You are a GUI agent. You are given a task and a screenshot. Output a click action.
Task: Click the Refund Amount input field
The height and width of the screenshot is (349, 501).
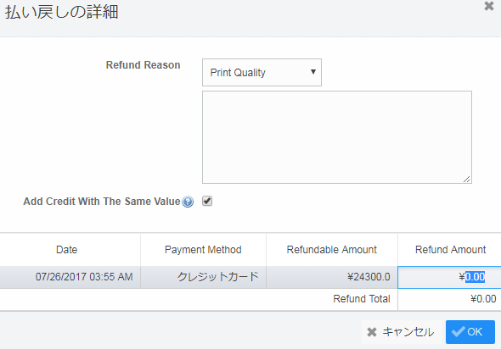coord(449,277)
